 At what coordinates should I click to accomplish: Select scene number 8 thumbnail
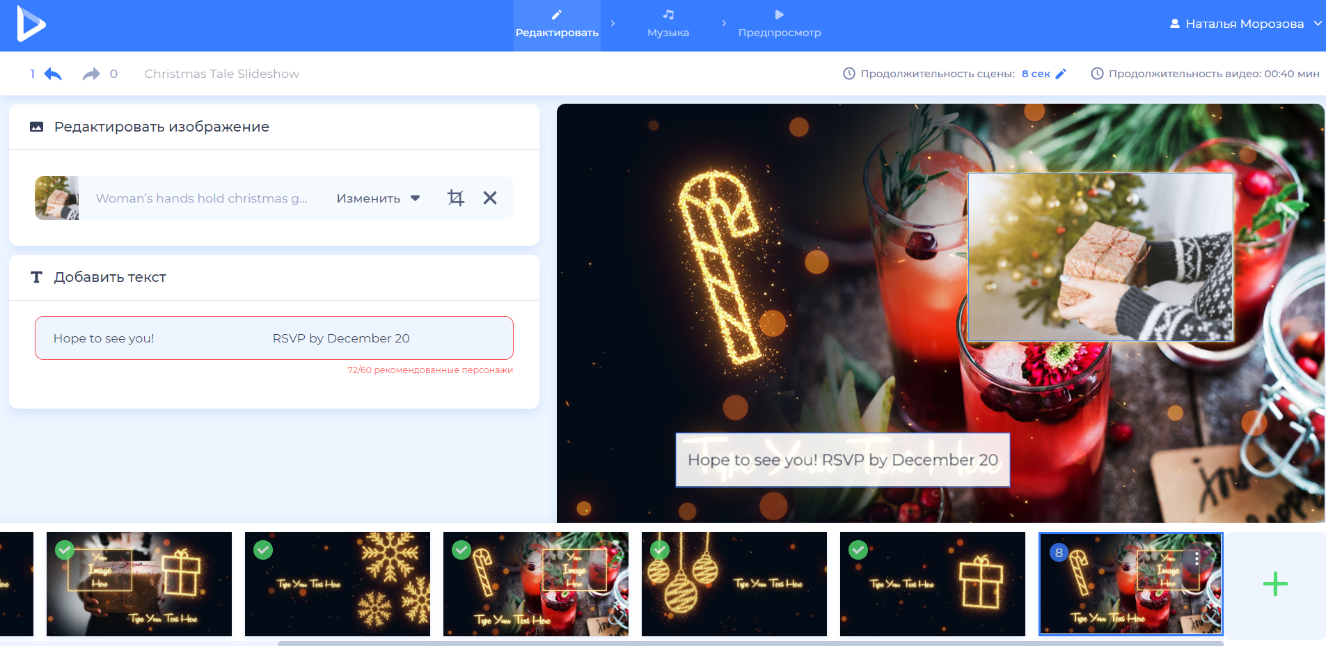click(x=1131, y=584)
